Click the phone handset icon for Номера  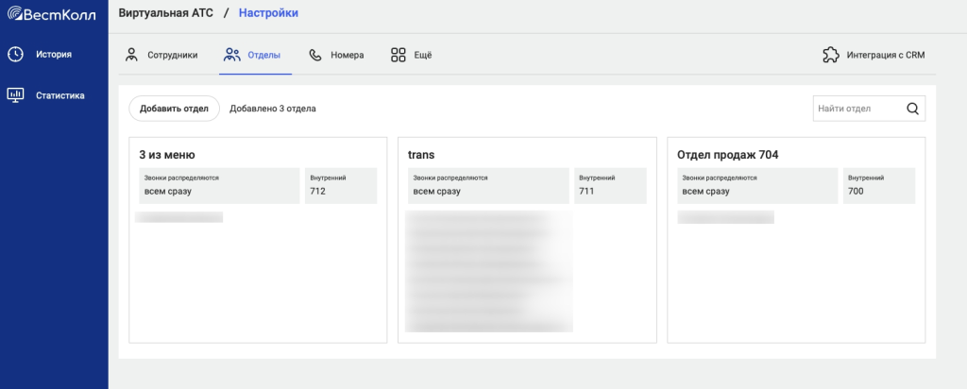[315, 55]
